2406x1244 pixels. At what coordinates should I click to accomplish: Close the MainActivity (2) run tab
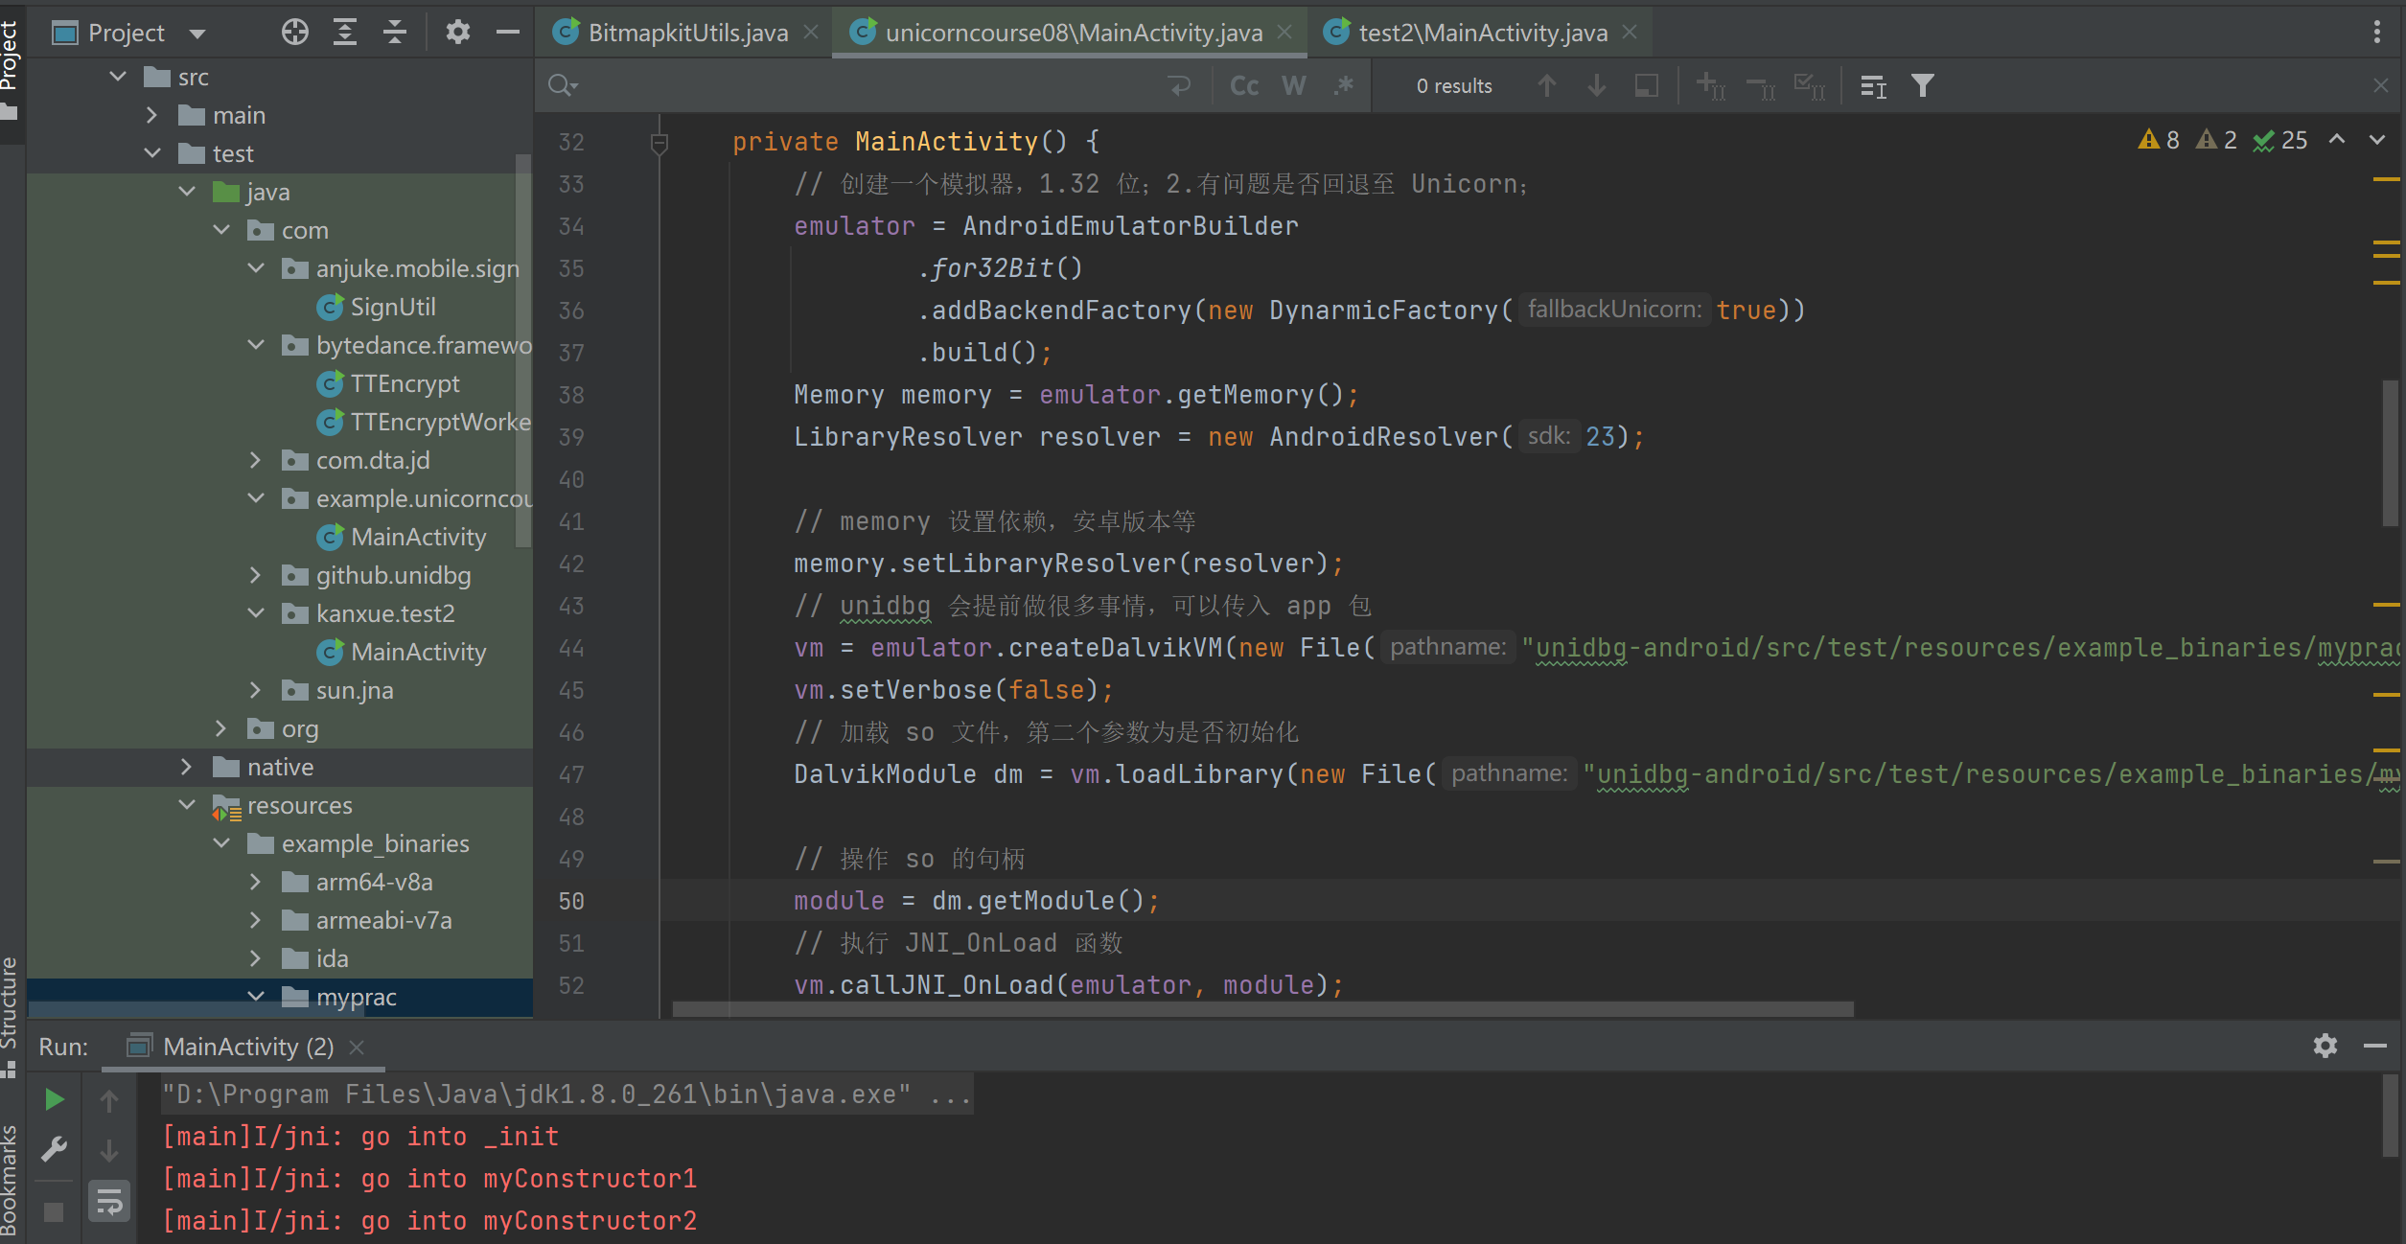pos(357,1048)
